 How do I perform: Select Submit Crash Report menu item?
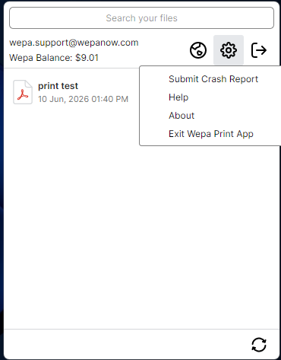tap(213, 79)
